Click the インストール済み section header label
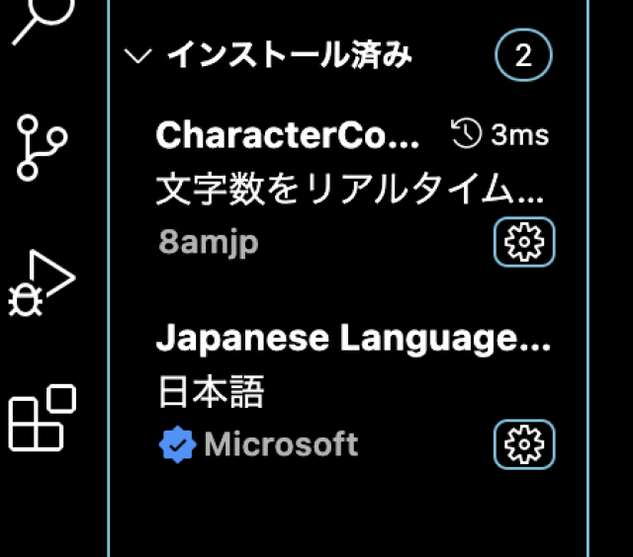Image resolution: width=633 pixels, height=557 pixels. 289,56
